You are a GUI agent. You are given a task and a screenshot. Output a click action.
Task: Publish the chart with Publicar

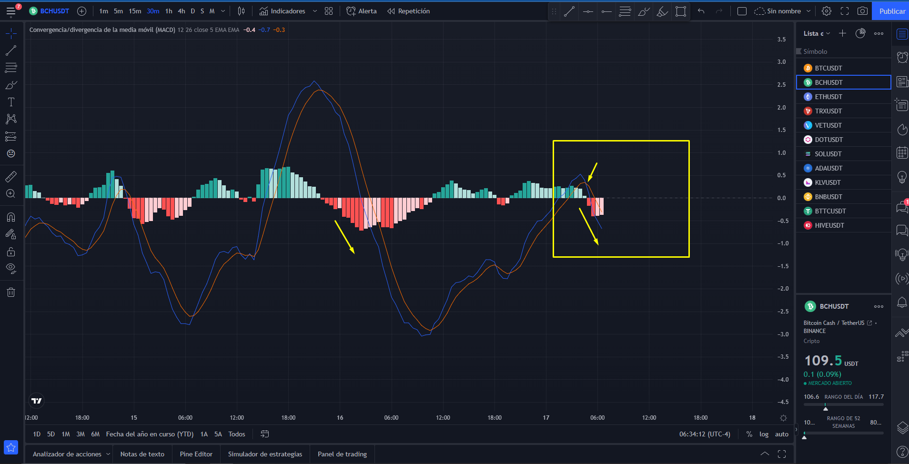(892, 11)
